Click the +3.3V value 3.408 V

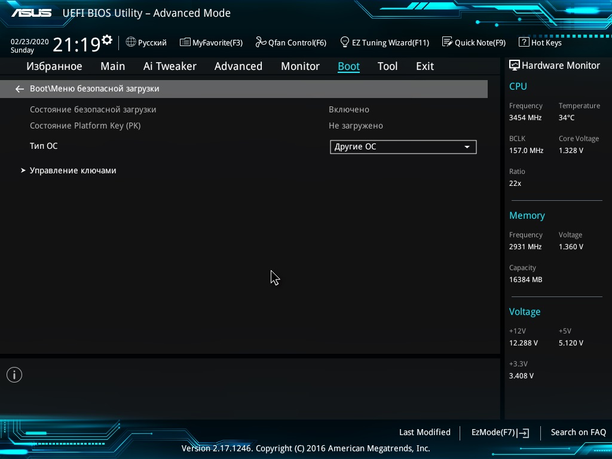tap(521, 375)
